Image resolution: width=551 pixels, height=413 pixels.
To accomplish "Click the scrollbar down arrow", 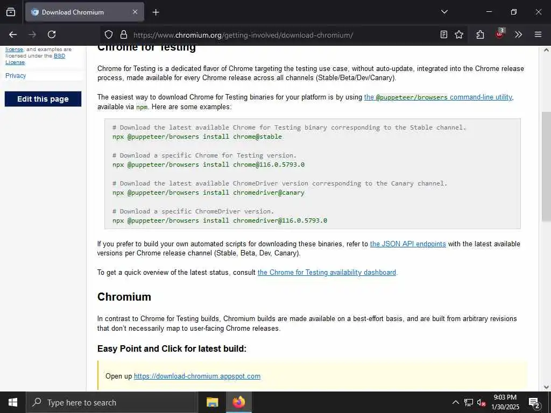I will click(546, 387).
